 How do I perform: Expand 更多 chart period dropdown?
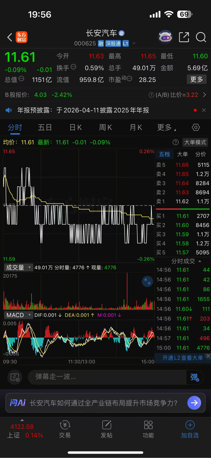pos(166,127)
